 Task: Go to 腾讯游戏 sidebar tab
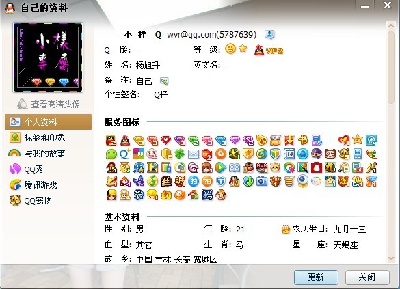point(49,185)
